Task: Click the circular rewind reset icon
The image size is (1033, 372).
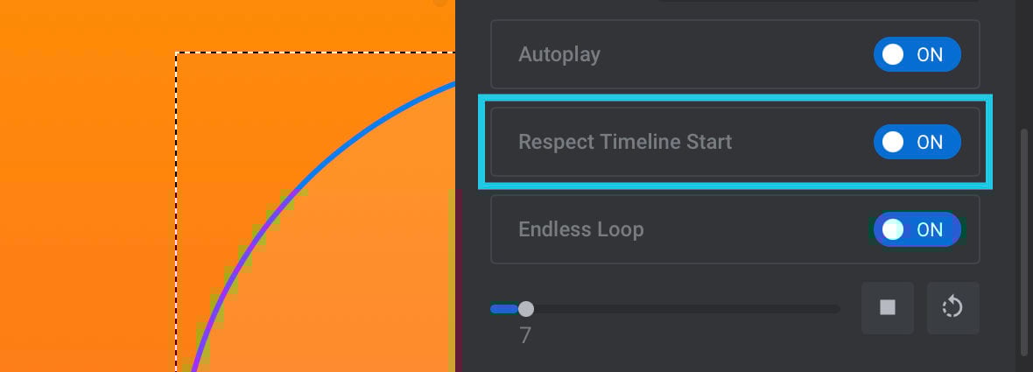Action: [x=952, y=307]
